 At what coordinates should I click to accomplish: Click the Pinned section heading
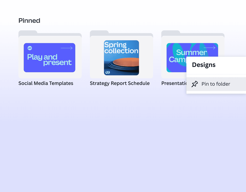29,21
